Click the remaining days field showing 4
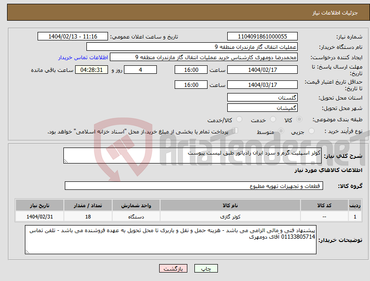Viewport: 370px width, 281px height. tap(140, 70)
